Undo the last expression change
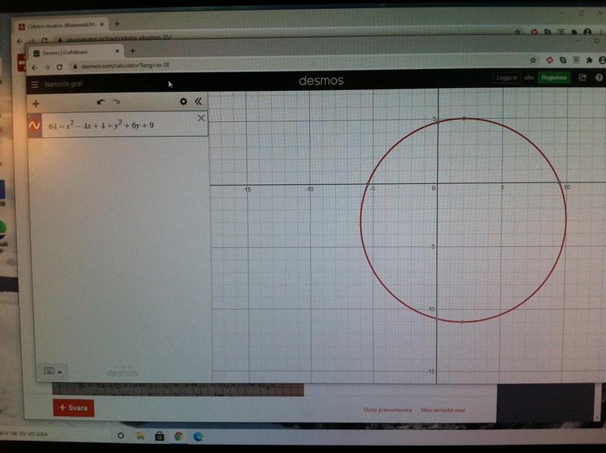 [x=101, y=102]
